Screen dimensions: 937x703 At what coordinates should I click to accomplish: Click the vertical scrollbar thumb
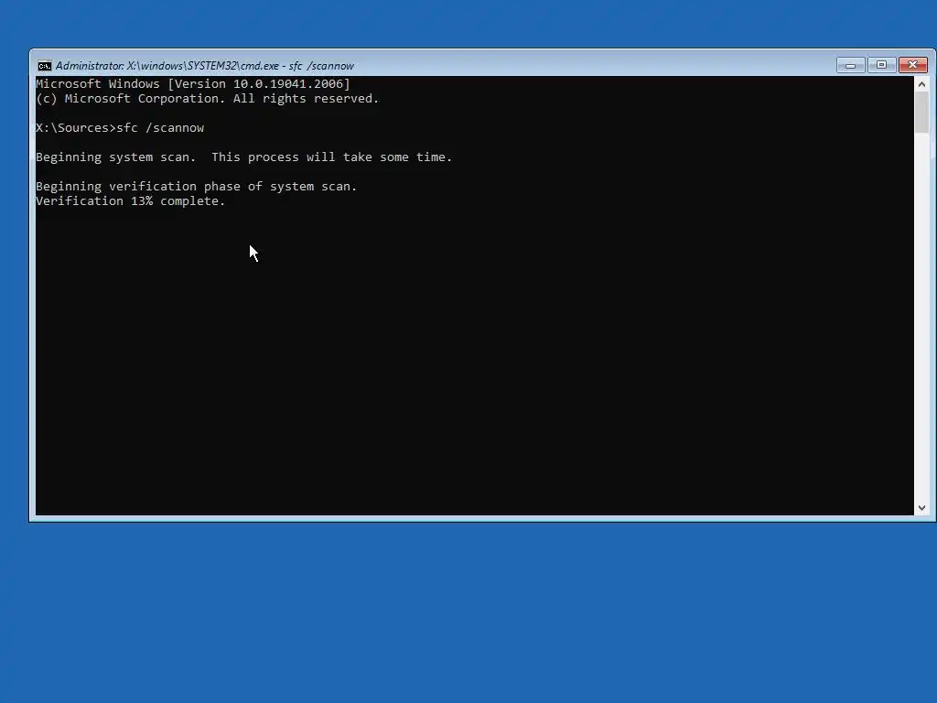(921, 113)
